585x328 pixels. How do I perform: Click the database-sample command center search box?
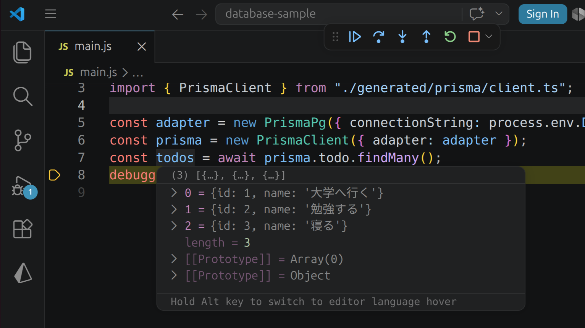[x=339, y=14]
